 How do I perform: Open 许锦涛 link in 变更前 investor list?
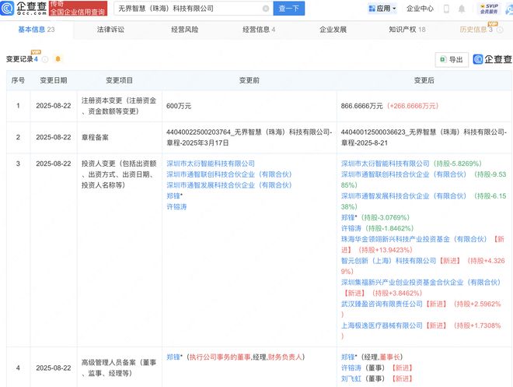tap(176, 207)
